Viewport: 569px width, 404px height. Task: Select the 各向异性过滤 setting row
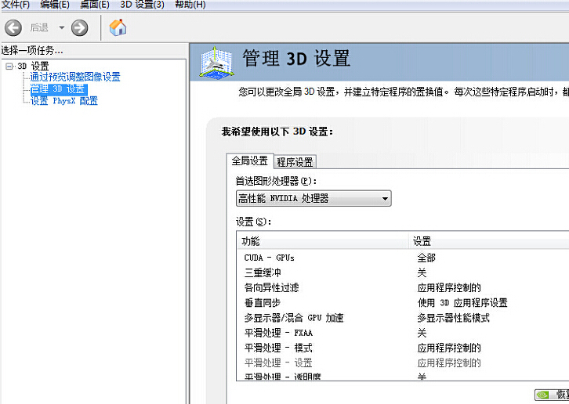(403, 288)
